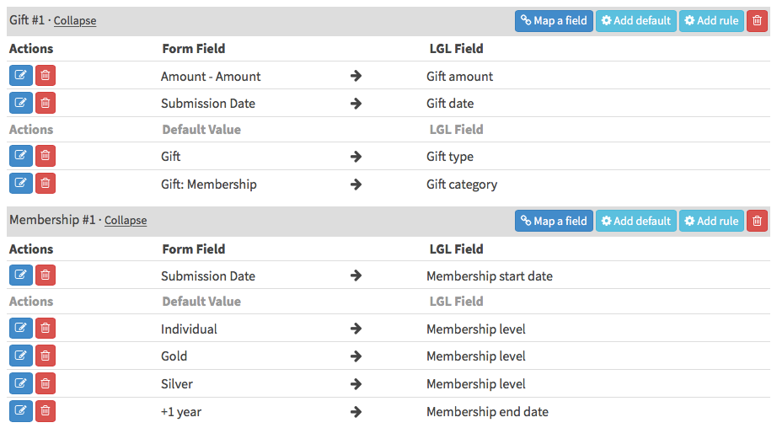777x428 pixels.
Task: Delete the Silver membership level default
Action: (x=46, y=383)
